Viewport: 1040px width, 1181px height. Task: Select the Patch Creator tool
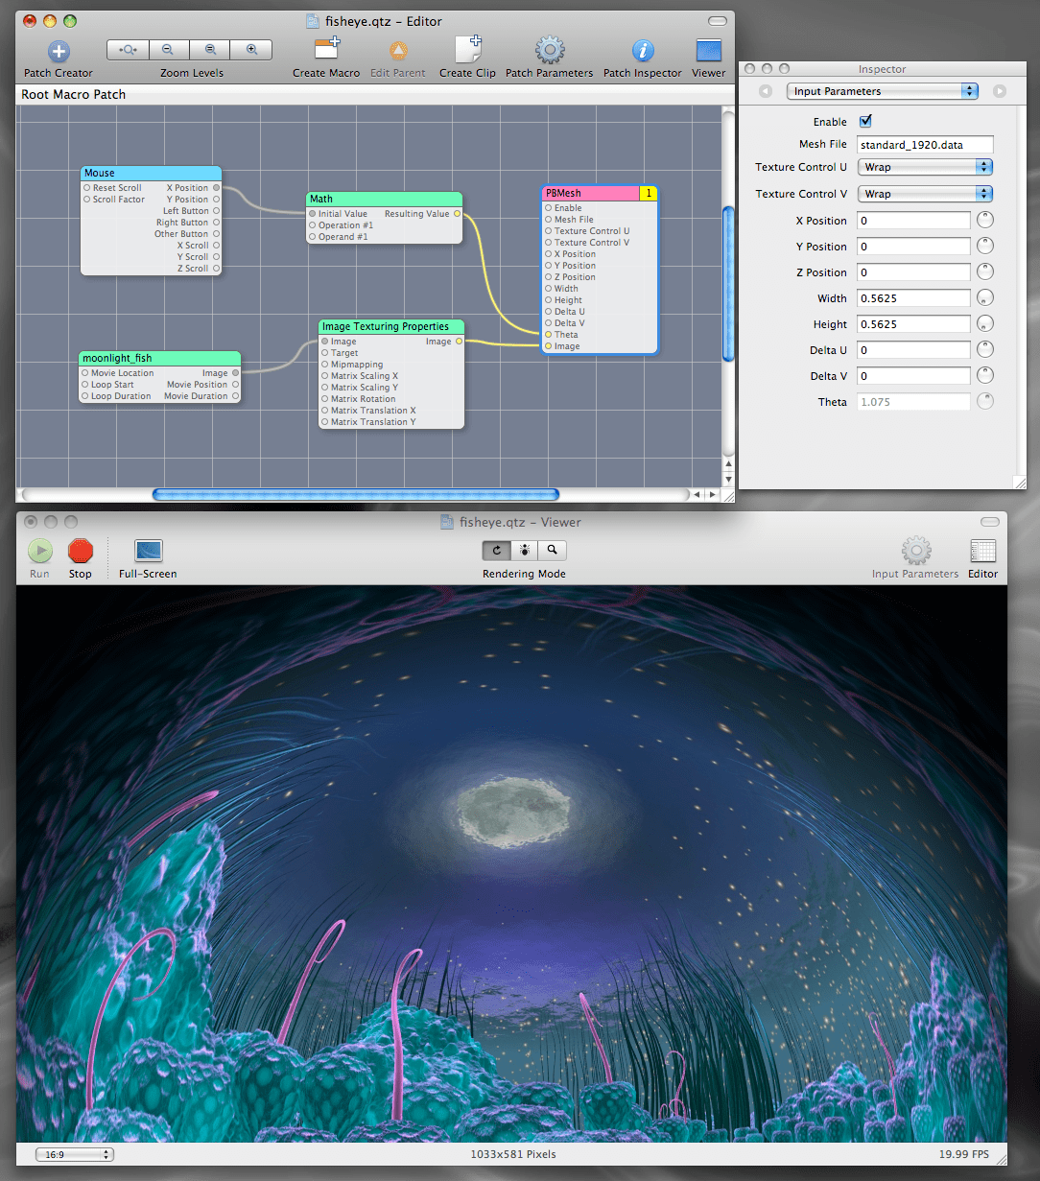pyautogui.click(x=58, y=53)
